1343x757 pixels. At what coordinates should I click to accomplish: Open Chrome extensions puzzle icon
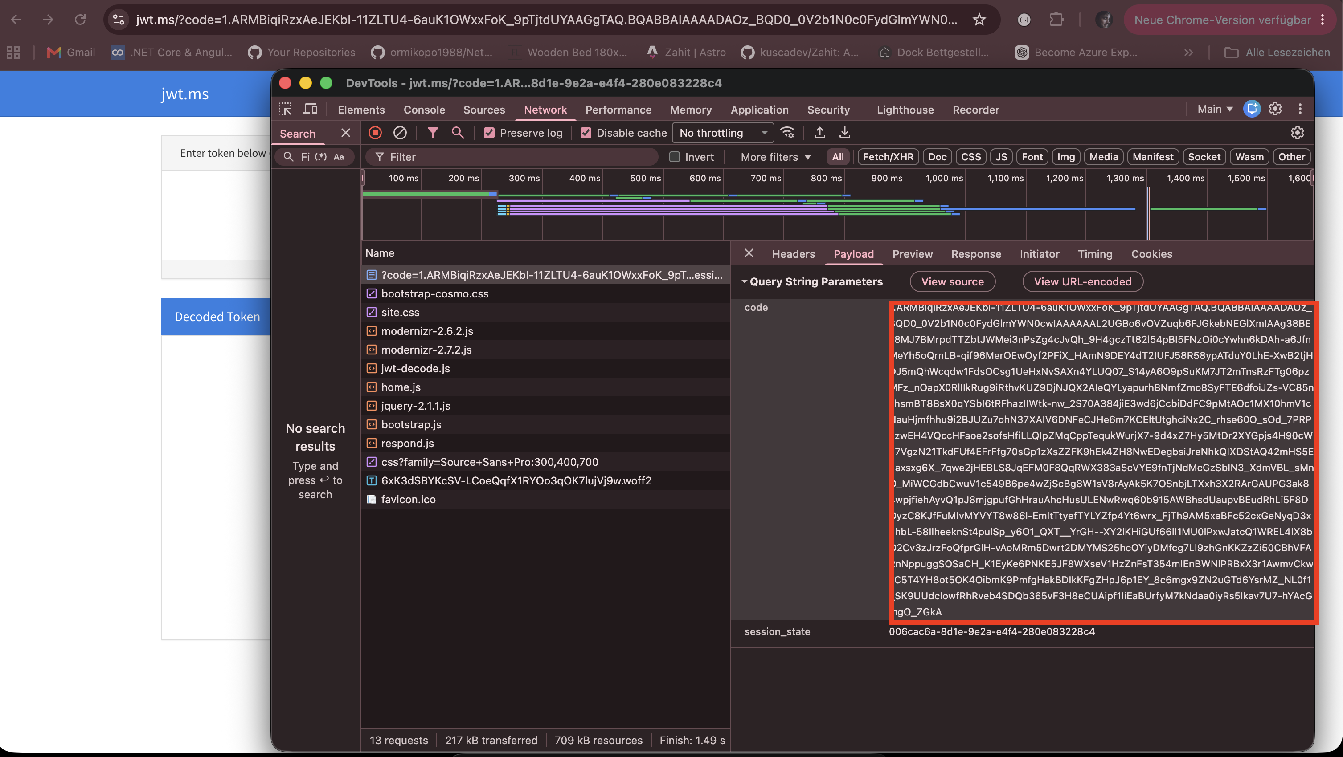click(x=1056, y=20)
